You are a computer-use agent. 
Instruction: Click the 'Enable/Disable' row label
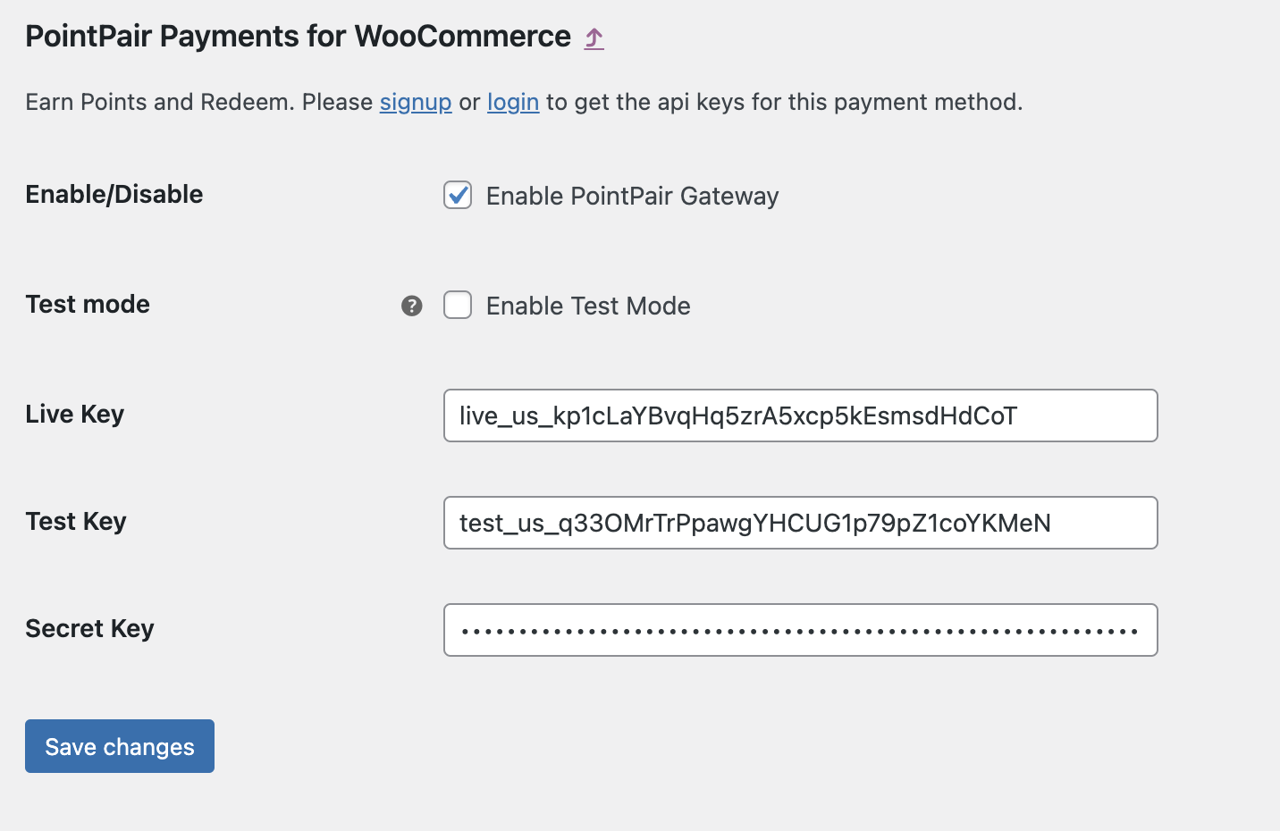coord(114,194)
